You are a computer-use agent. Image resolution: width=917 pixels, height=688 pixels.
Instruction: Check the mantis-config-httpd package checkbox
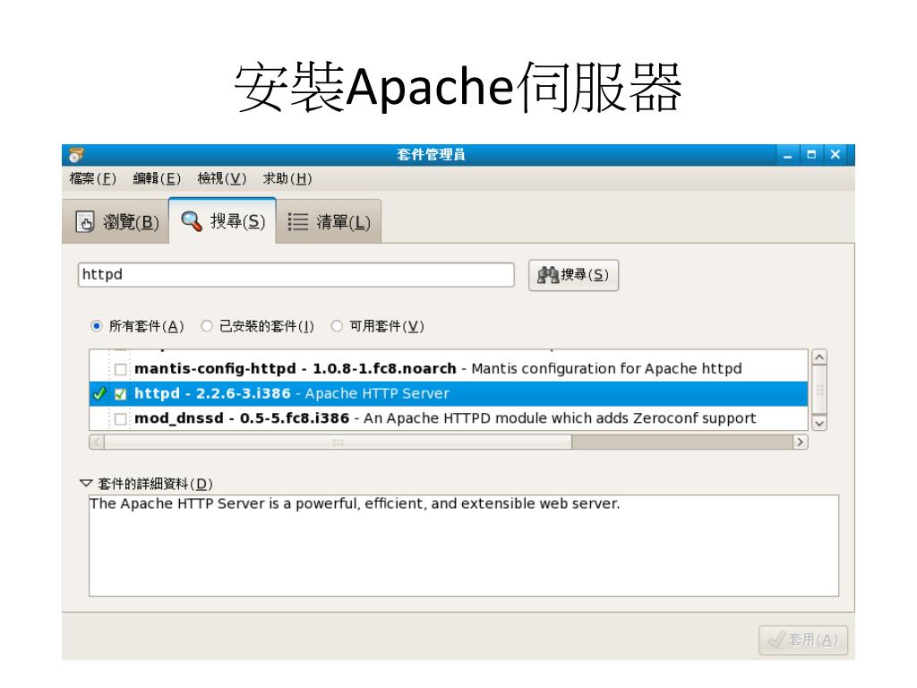click(121, 369)
